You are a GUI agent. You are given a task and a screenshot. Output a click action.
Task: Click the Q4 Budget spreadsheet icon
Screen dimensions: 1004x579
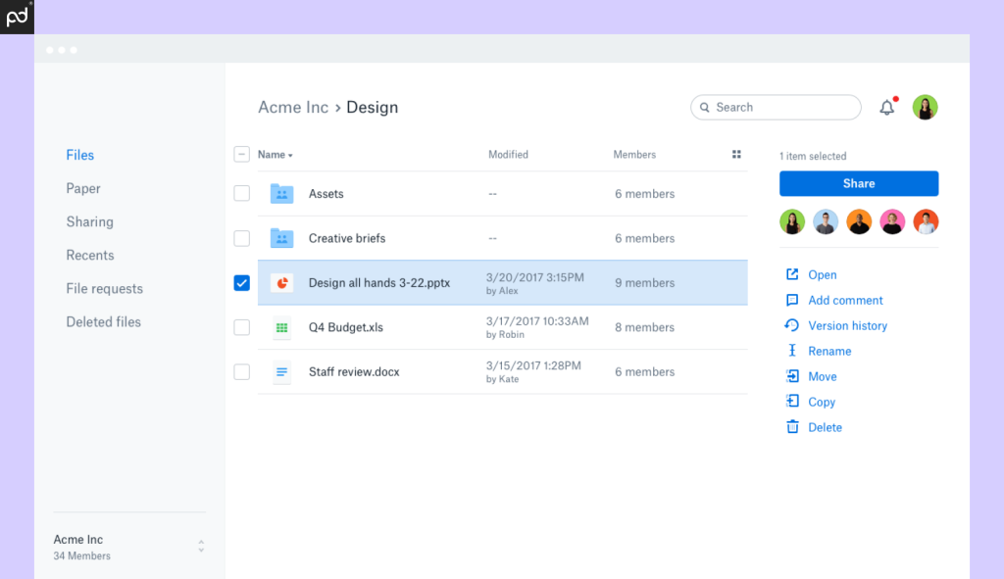[x=281, y=327]
